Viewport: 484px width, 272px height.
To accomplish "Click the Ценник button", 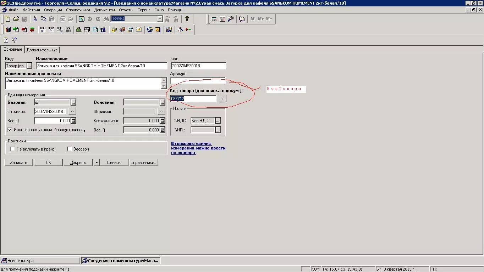I will (x=114, y=163).
